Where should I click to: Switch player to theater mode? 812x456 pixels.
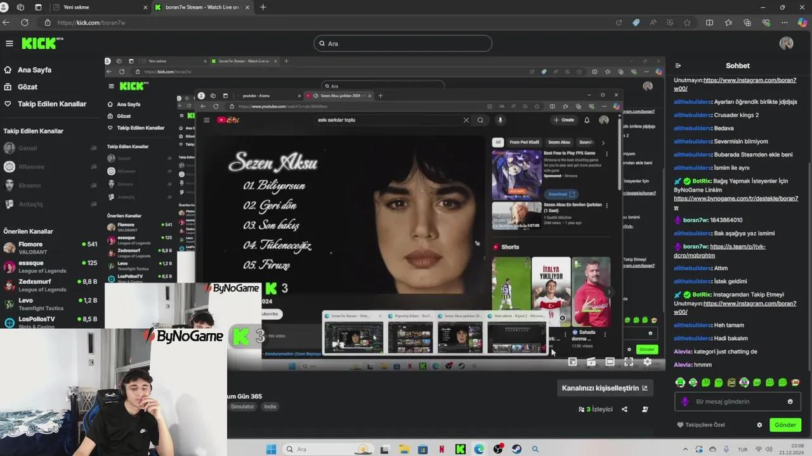610,362
